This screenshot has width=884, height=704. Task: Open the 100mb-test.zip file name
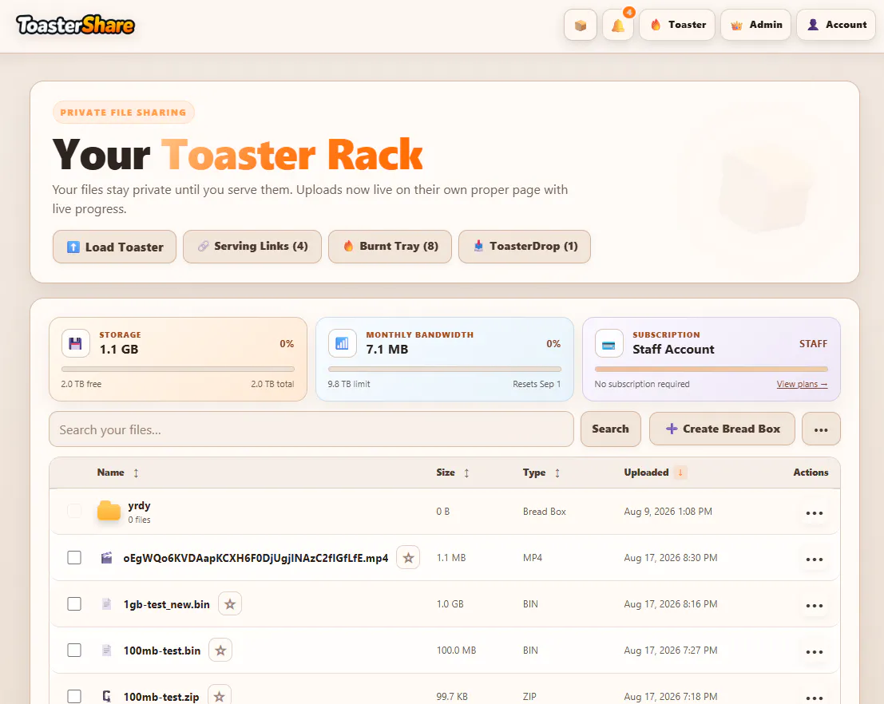pyautogui.click(x=161, y=697)
